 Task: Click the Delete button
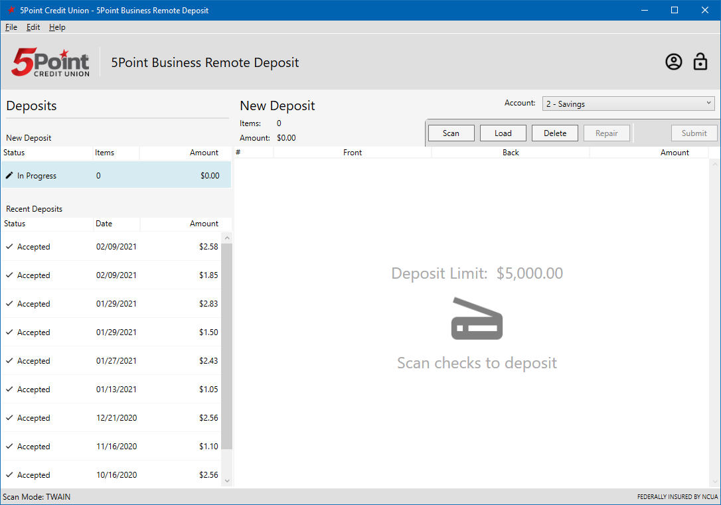coord(555,133)
